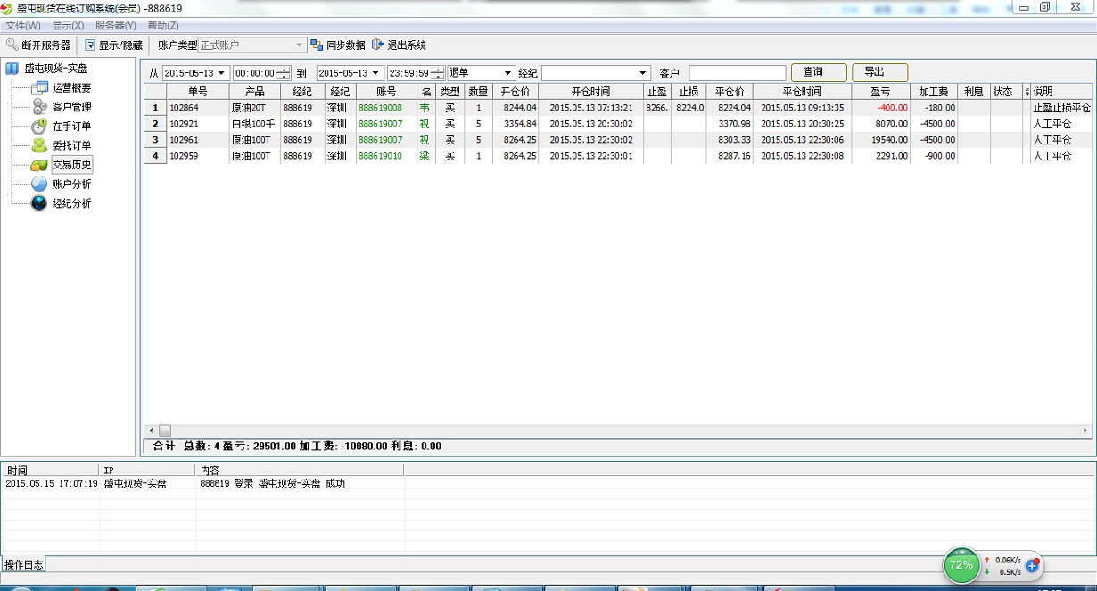Image resolution: width=1097 pixels, height=591 pixels.
Task: Open 账户分析 via its blue sphere icon
Action: point(39,184)
